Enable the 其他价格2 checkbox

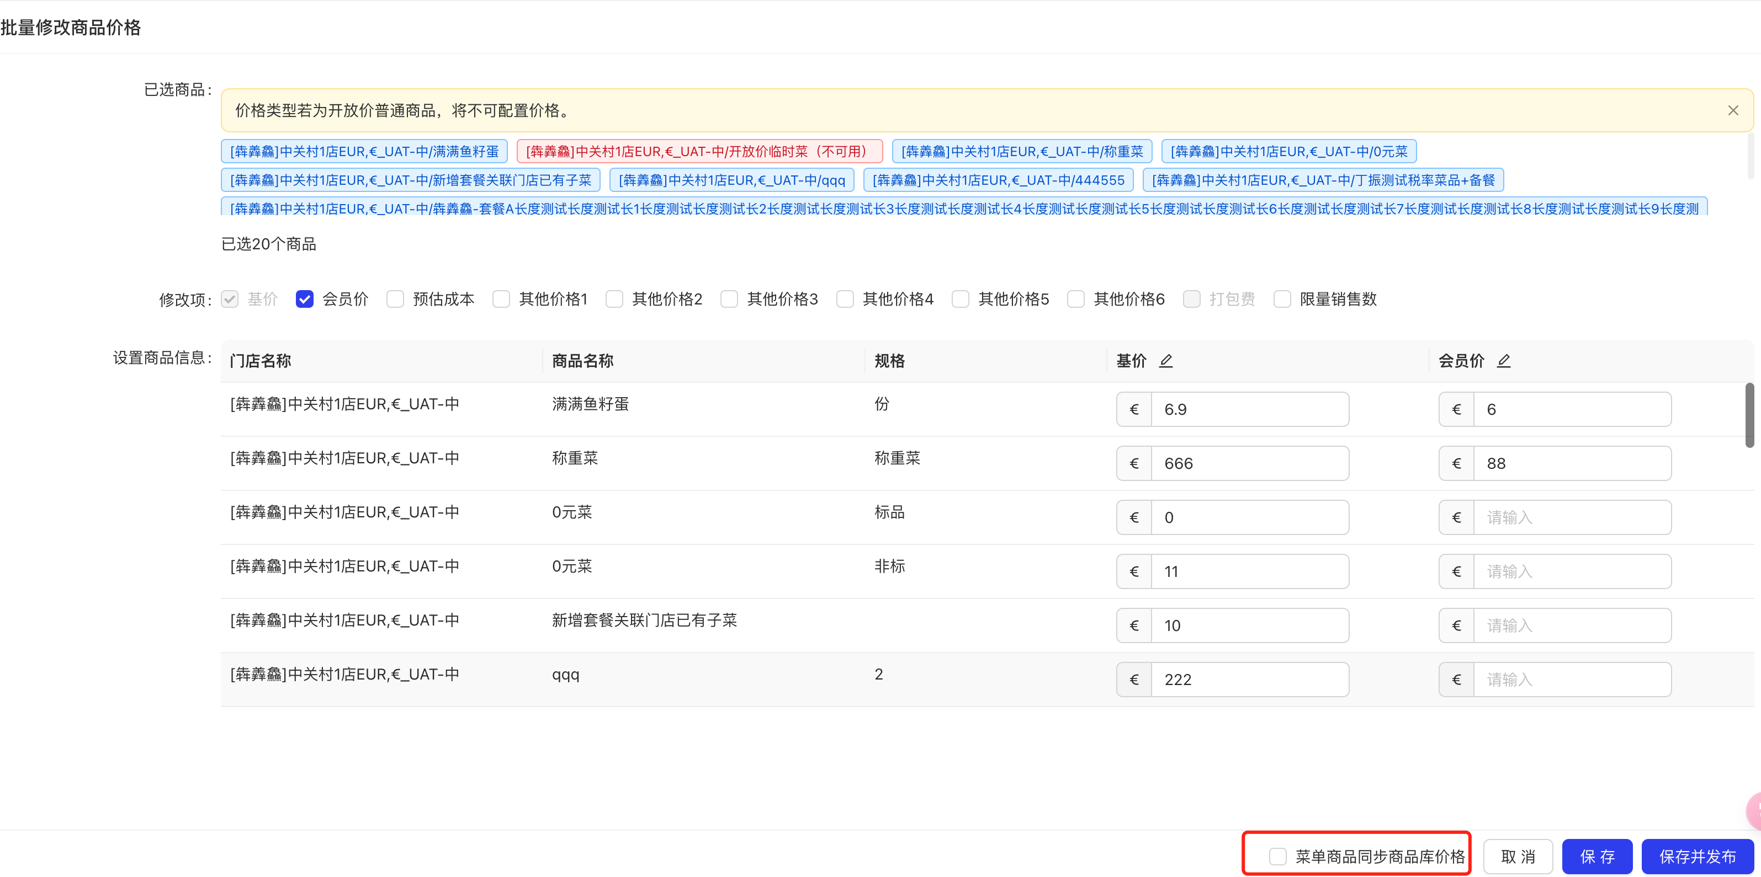(614, 299)
